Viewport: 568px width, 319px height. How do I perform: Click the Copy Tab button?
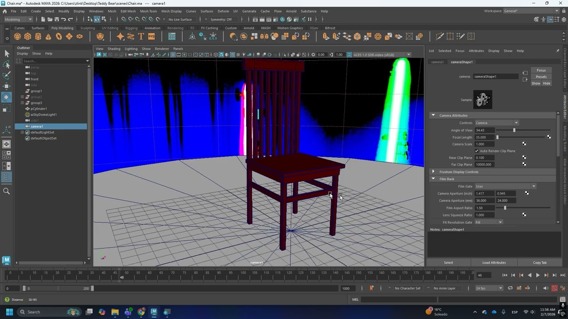tap(540, 263)
